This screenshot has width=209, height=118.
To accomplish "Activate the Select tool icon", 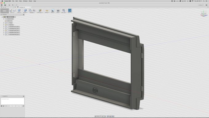I will click(x=70, y=10).
